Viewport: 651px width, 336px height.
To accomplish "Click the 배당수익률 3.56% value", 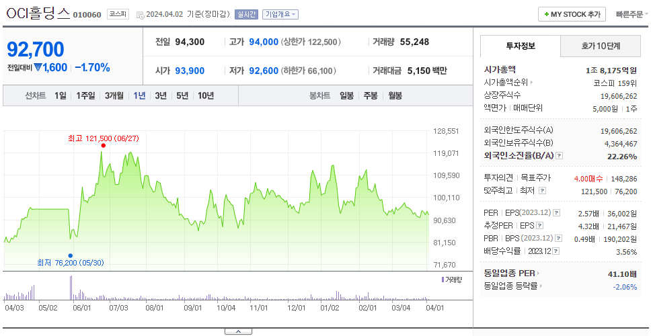I will [x=627, y=252].
